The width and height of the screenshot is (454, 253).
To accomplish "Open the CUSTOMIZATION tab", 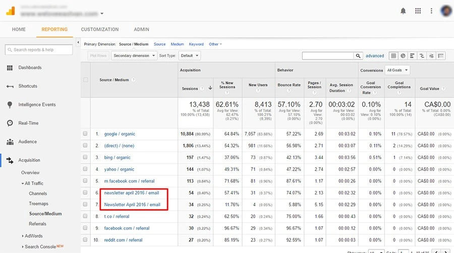I will tap(100, 29).
